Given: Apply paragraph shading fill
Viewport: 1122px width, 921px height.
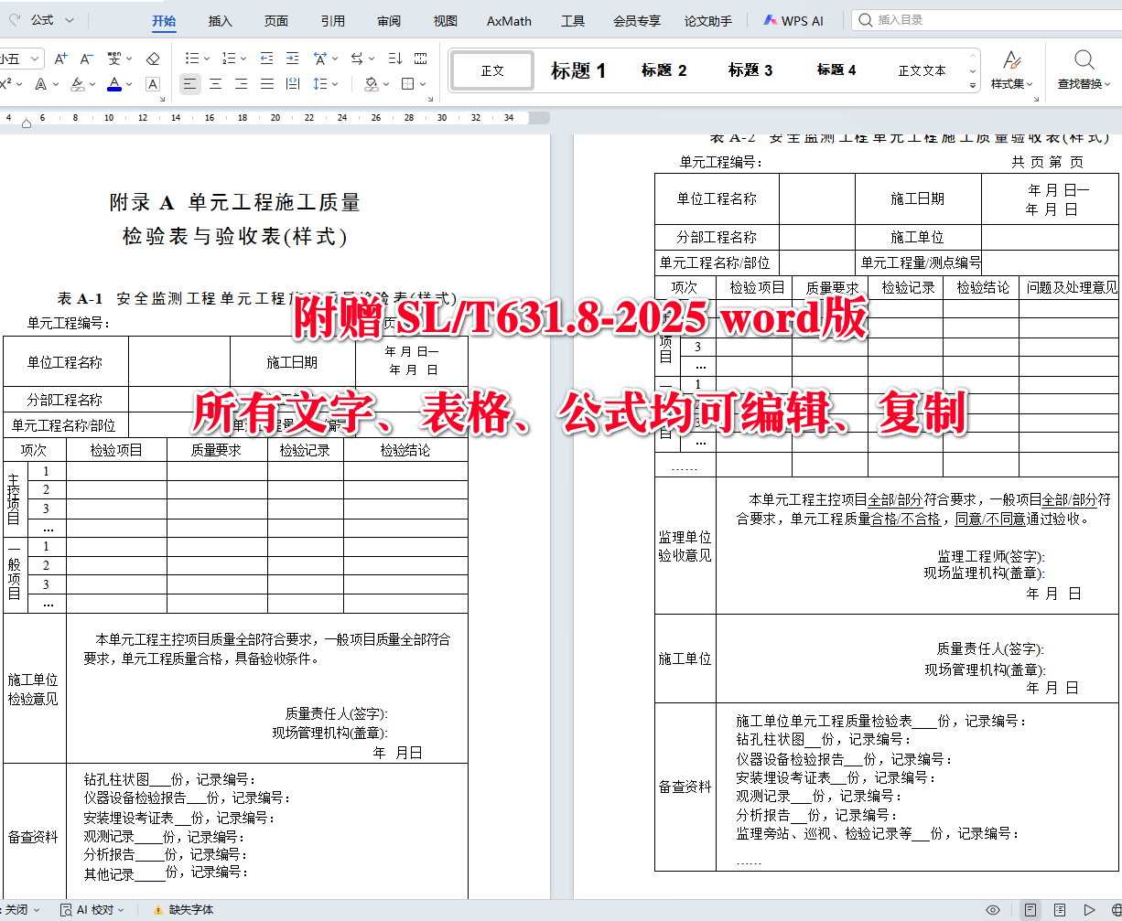Looking at the screenshot, I should pos(371,84).
